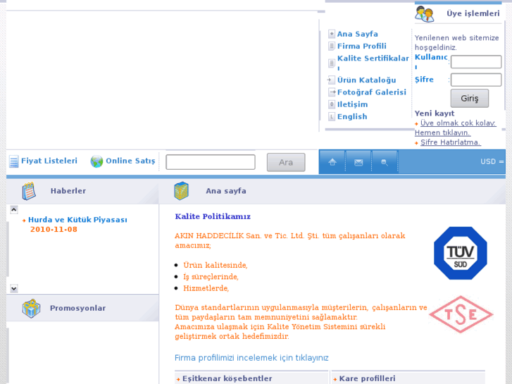Switch site language via English link

352,117
